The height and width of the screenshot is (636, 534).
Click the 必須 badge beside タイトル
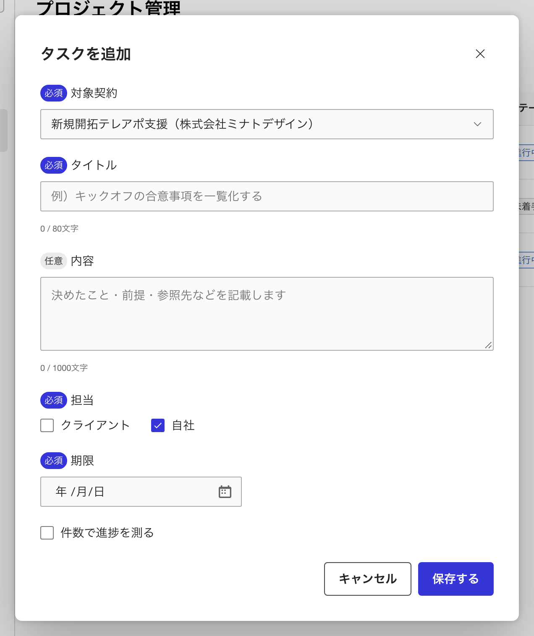[x=54, y=165]
